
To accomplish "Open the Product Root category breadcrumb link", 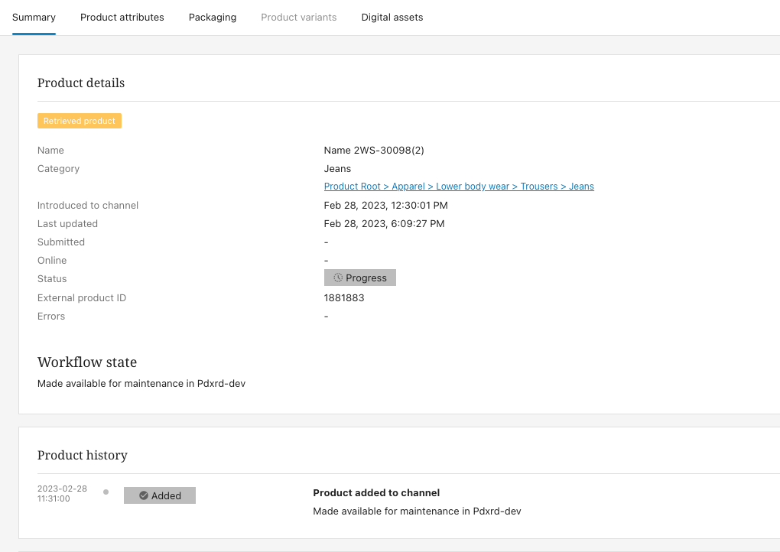I will pyautogui.click(x=353, y=187).
